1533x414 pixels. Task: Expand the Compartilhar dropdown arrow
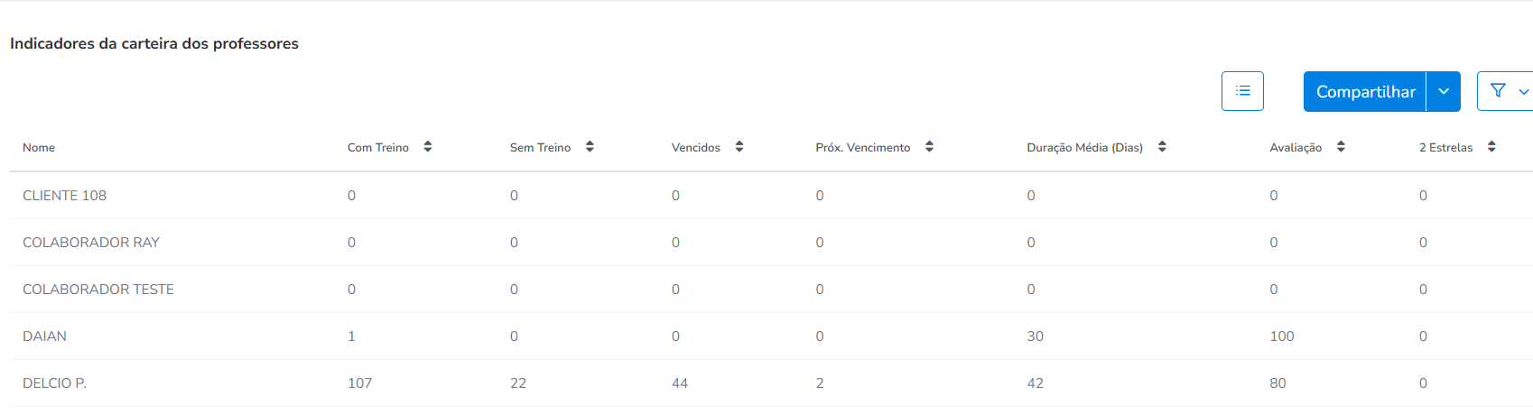pyautogui.click(x=1444, y=92)
